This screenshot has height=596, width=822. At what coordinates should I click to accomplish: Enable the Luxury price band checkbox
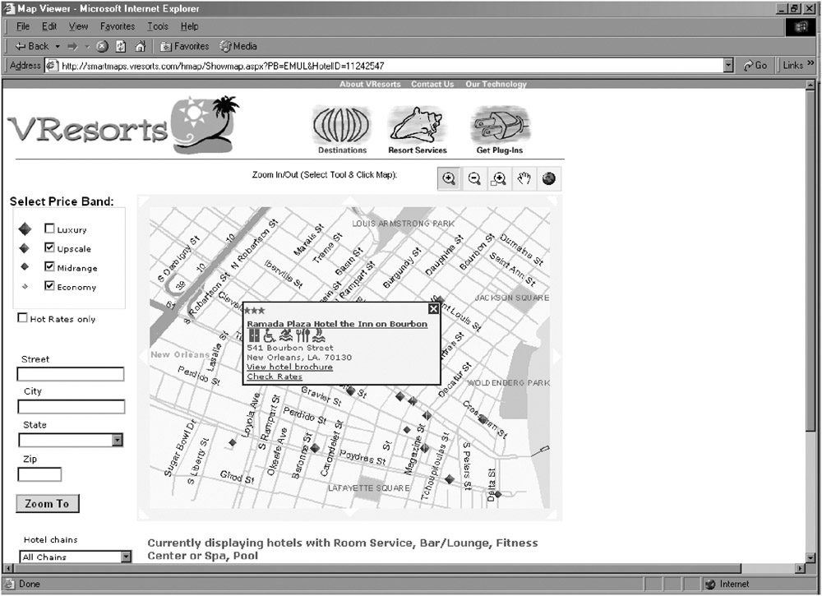point(50,228)
